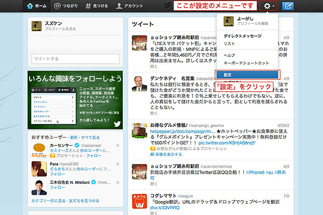Select ヘルプ in the gear menu
This screenshot has height=215, width=323.
tap(229, 55)
